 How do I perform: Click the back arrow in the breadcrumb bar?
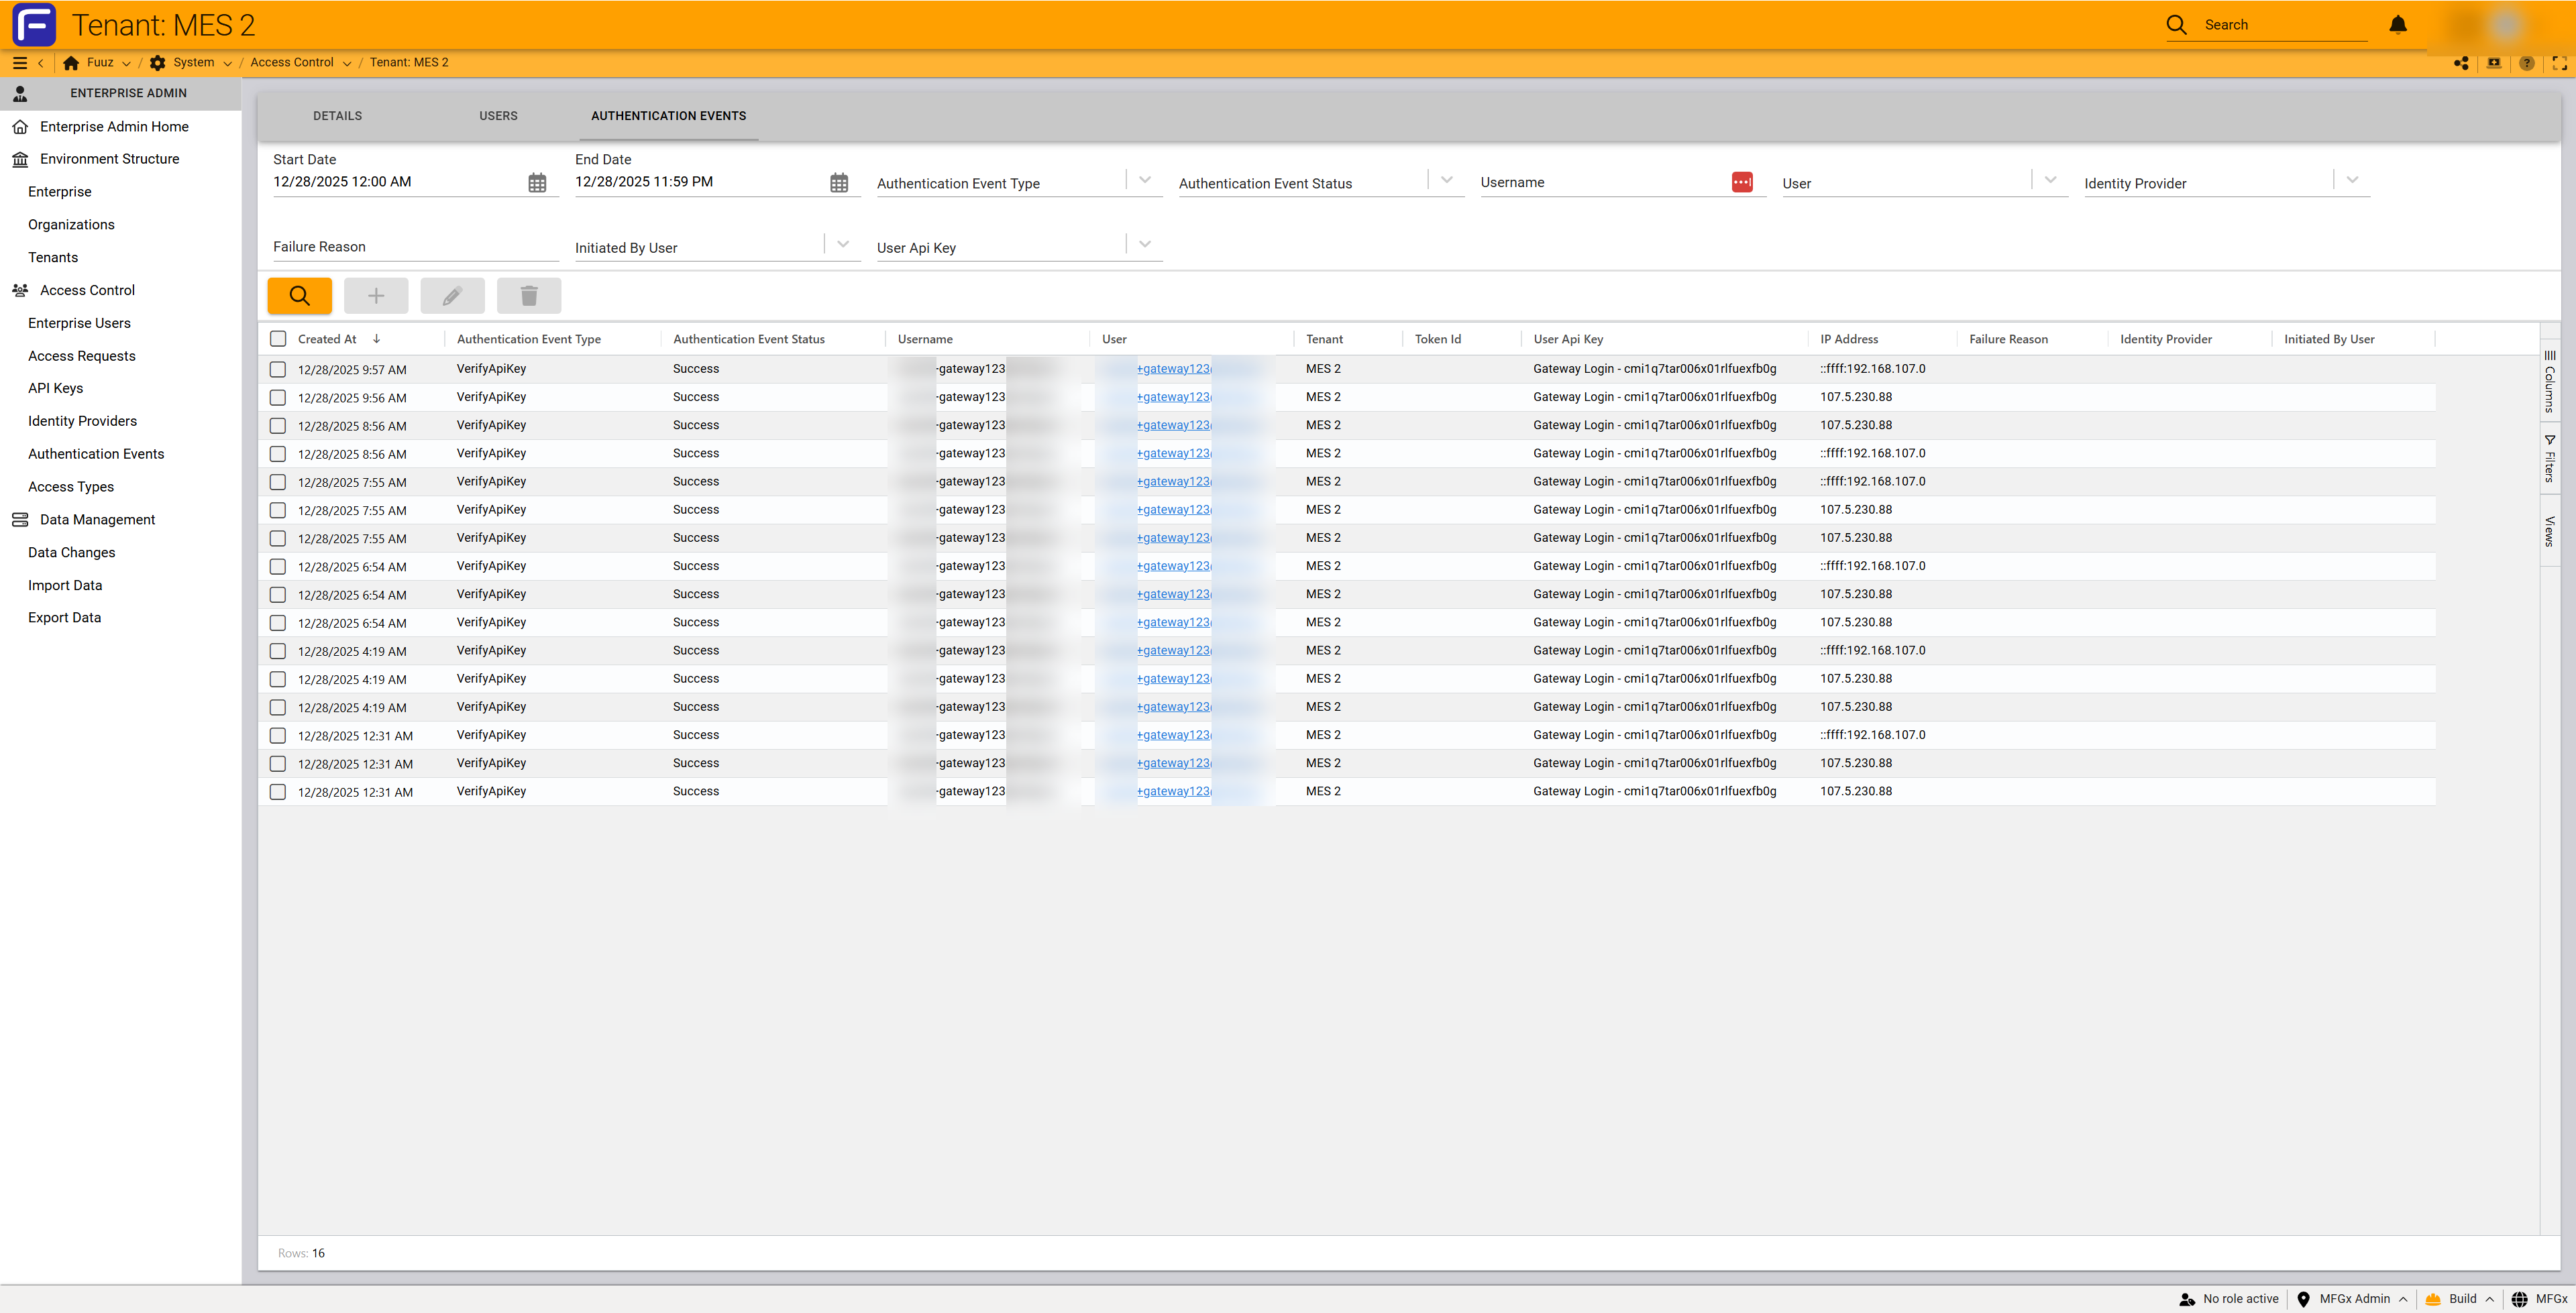(41, 63)
